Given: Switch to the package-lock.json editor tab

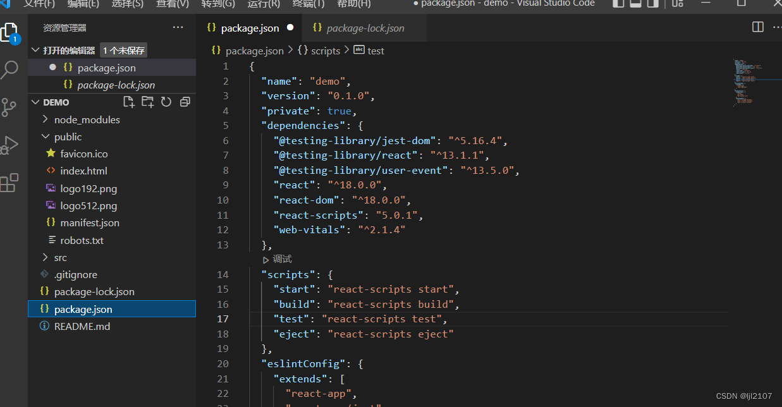Looking at the screenshot, I should 365,28.
